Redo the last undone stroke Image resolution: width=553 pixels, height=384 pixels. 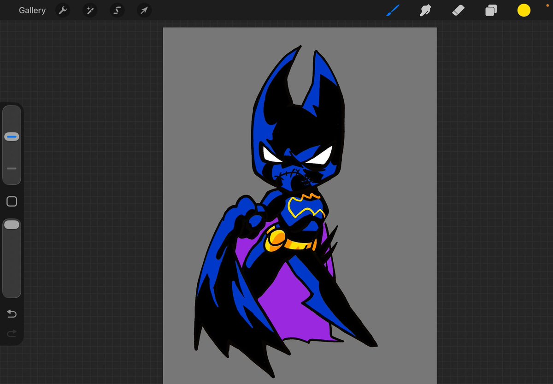[x=12, y=333]
